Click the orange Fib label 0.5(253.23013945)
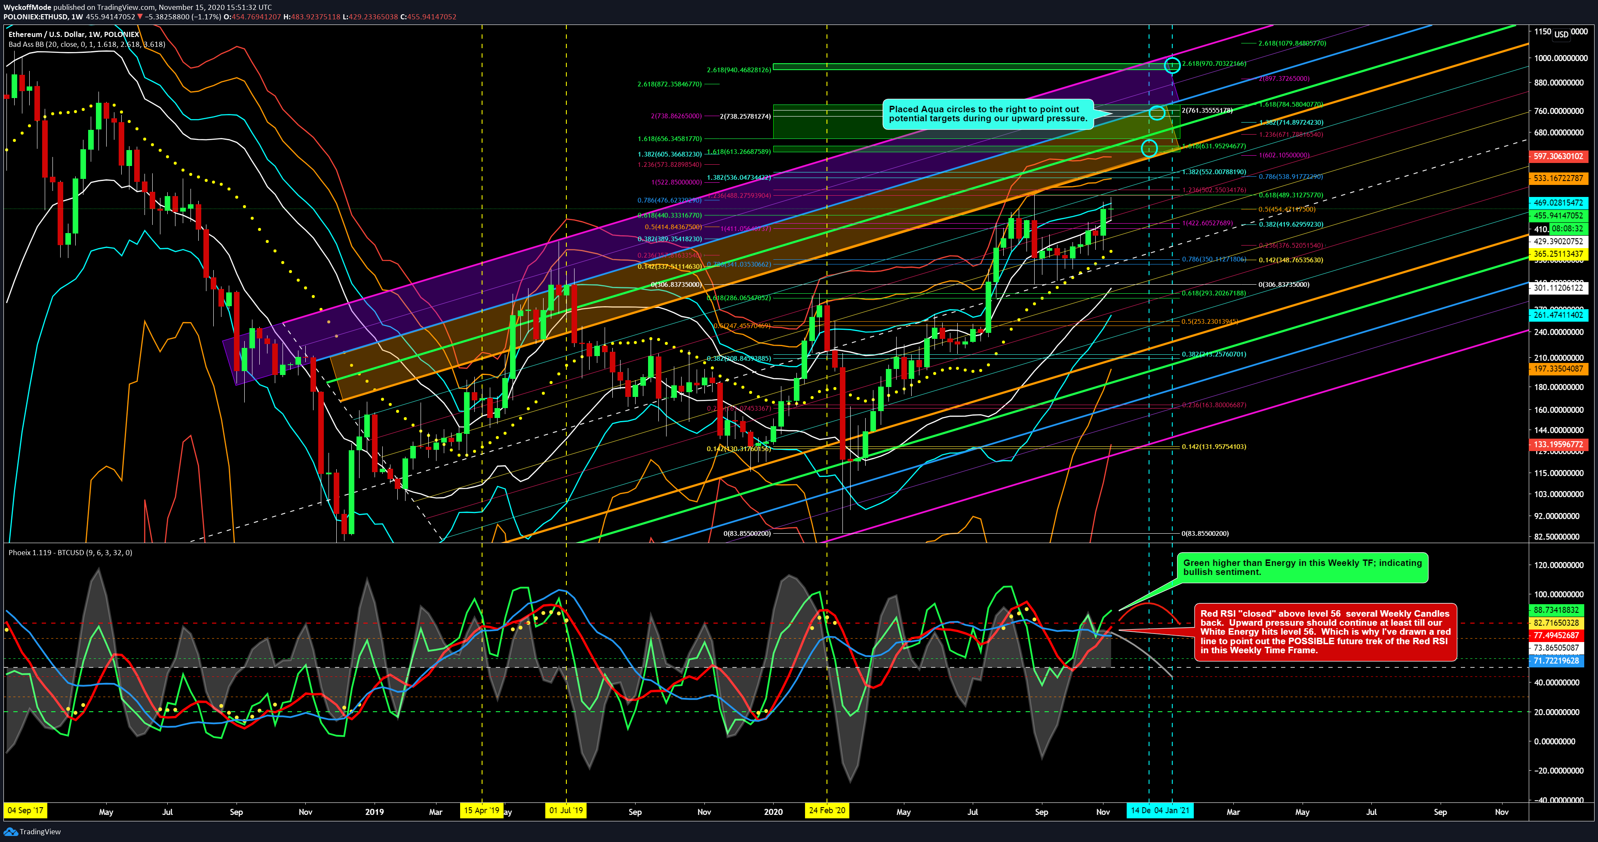Image resolution: width=1598 pixels, height=842 pixels. coord(1210,322)
